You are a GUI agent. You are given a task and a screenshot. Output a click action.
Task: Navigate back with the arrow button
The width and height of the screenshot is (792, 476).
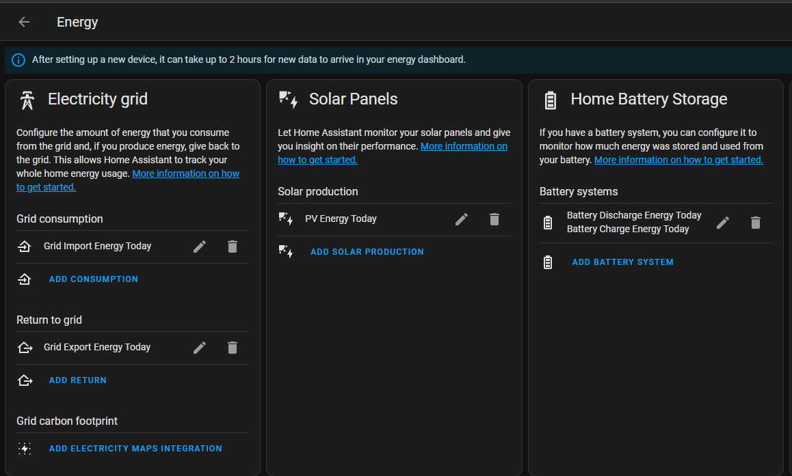(24, 21)
